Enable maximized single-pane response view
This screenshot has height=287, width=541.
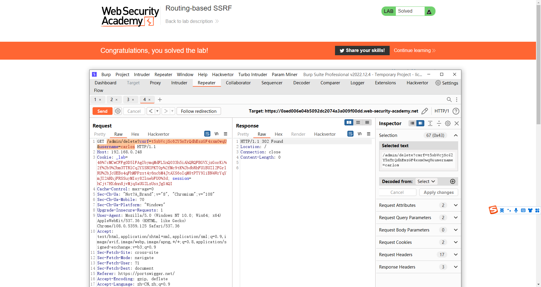(x=367, y=122)
